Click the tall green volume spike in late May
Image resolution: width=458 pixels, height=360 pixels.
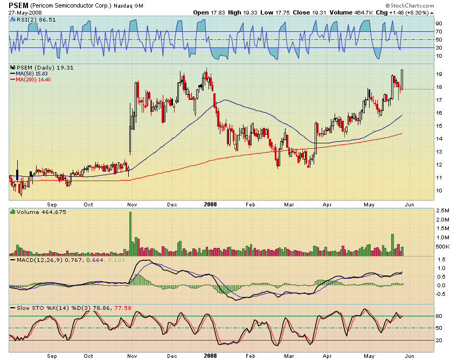pyautogui.click(x=393, y=245)
